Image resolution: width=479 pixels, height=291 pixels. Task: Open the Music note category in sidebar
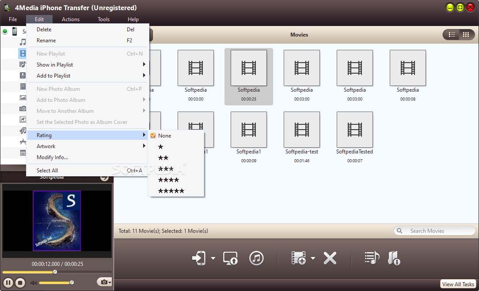23,42
